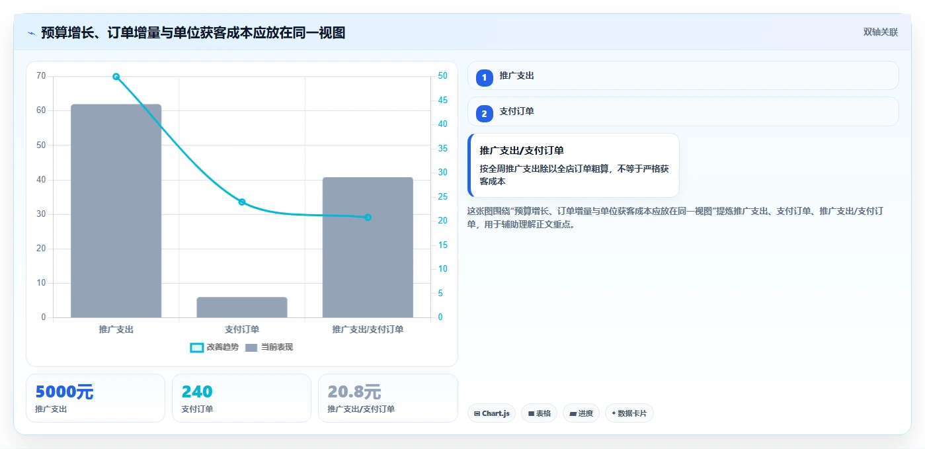Click the x-axis label 推广支出
The image size is (925, 449).
116,329
